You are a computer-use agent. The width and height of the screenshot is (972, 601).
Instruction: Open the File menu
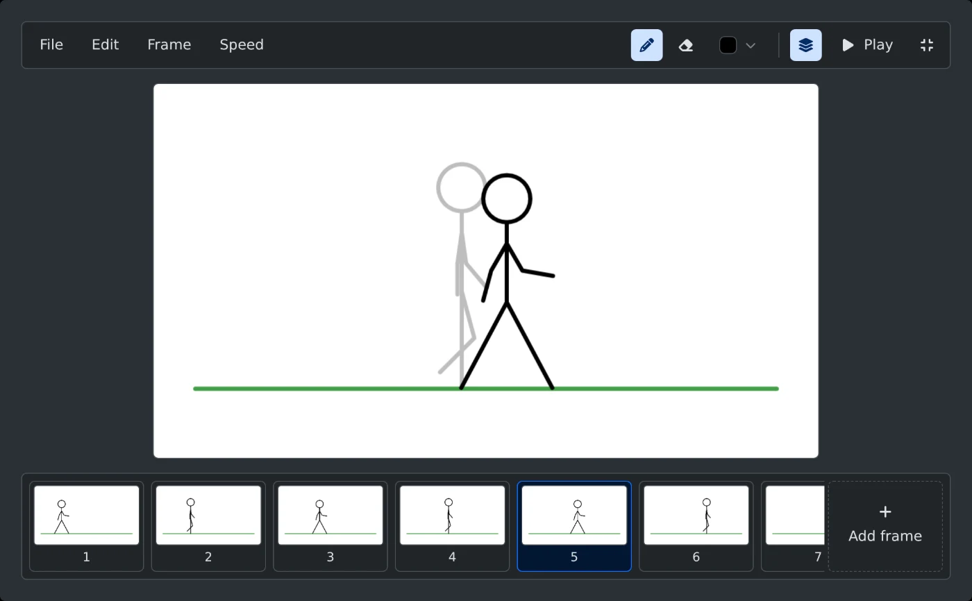pyautogui.click(x=51, y=44)
